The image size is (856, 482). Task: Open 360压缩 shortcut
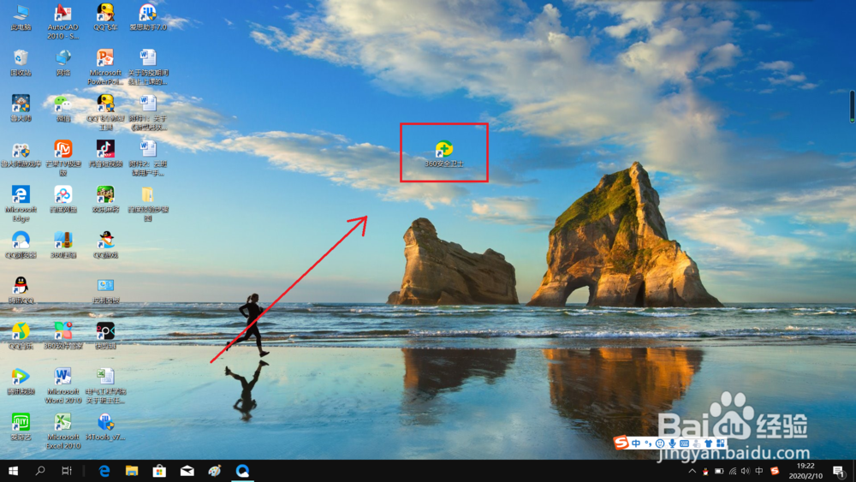coord(62,245)
